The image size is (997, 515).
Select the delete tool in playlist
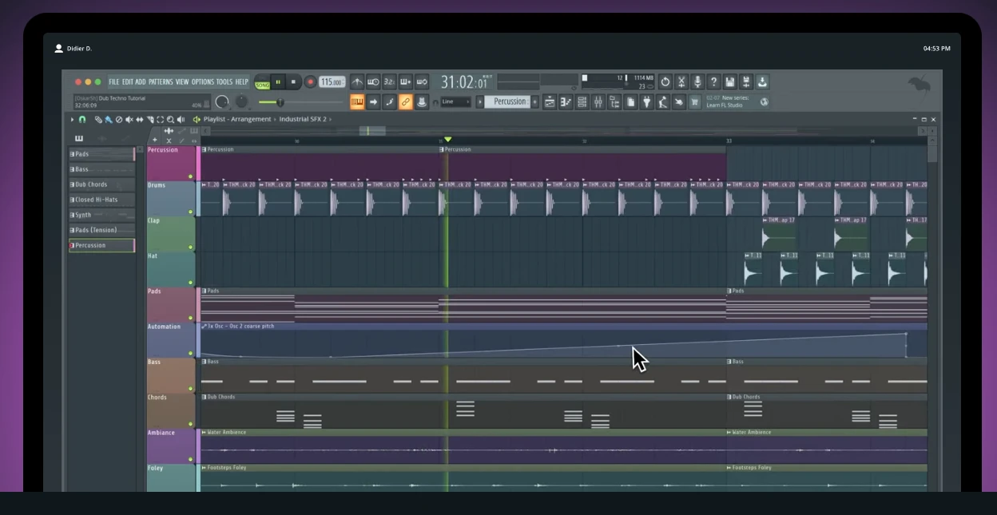point(118,119)
